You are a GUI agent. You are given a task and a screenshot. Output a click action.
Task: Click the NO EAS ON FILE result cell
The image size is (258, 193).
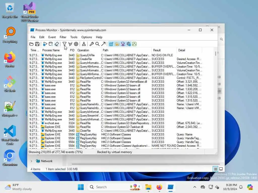point(162,55)
